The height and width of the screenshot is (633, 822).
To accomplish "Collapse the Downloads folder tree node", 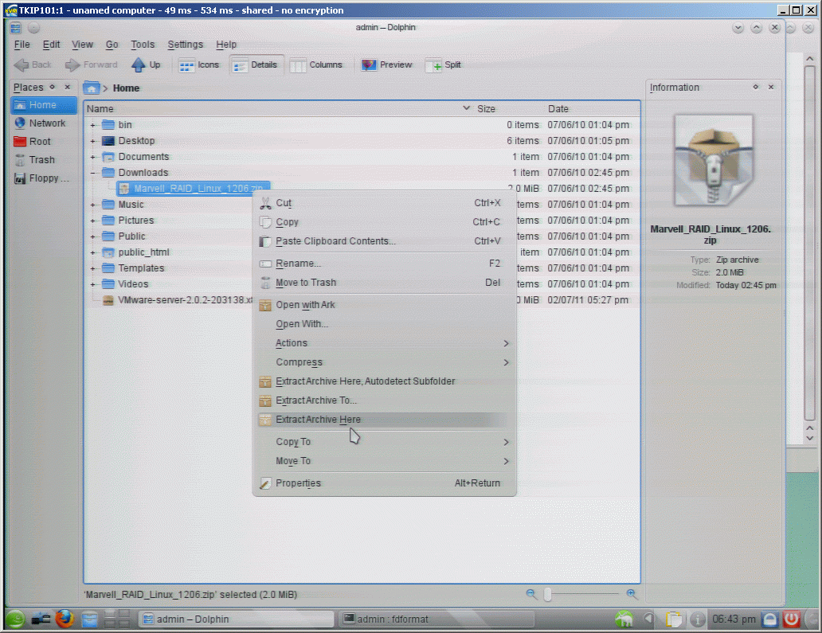I will click(x=92, y=173).
